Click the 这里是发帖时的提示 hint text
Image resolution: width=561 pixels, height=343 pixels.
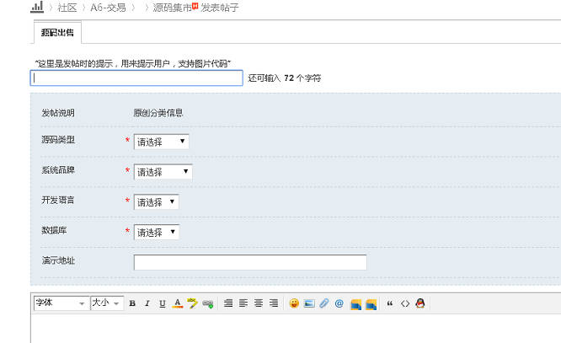133,64
